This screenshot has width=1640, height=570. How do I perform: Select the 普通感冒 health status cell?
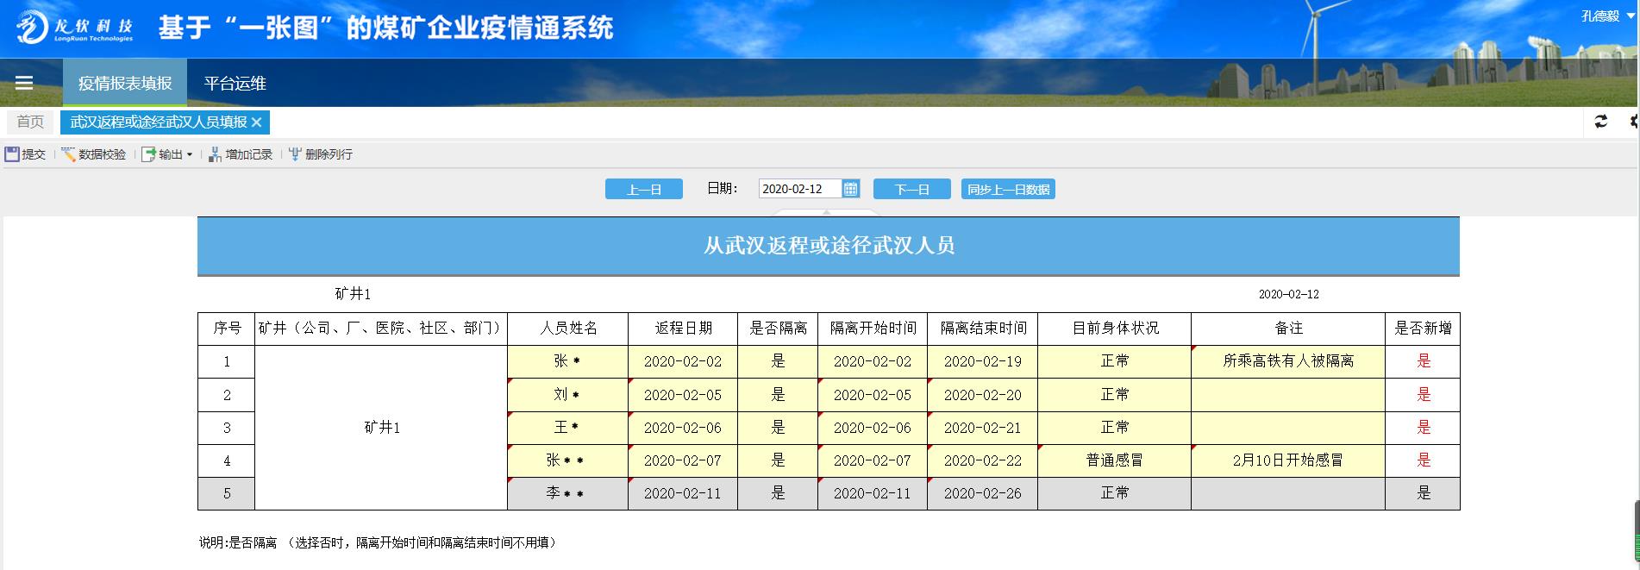(x=1114, y=460)
